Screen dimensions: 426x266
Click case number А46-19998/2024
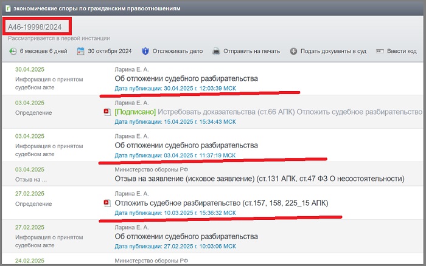(x=35, y=27)
